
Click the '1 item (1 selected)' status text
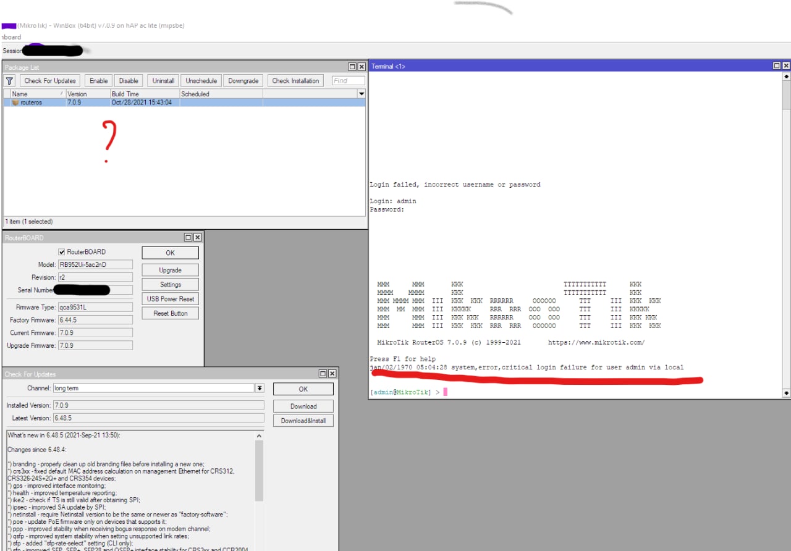pyautogui.click(x=29, y=222)
